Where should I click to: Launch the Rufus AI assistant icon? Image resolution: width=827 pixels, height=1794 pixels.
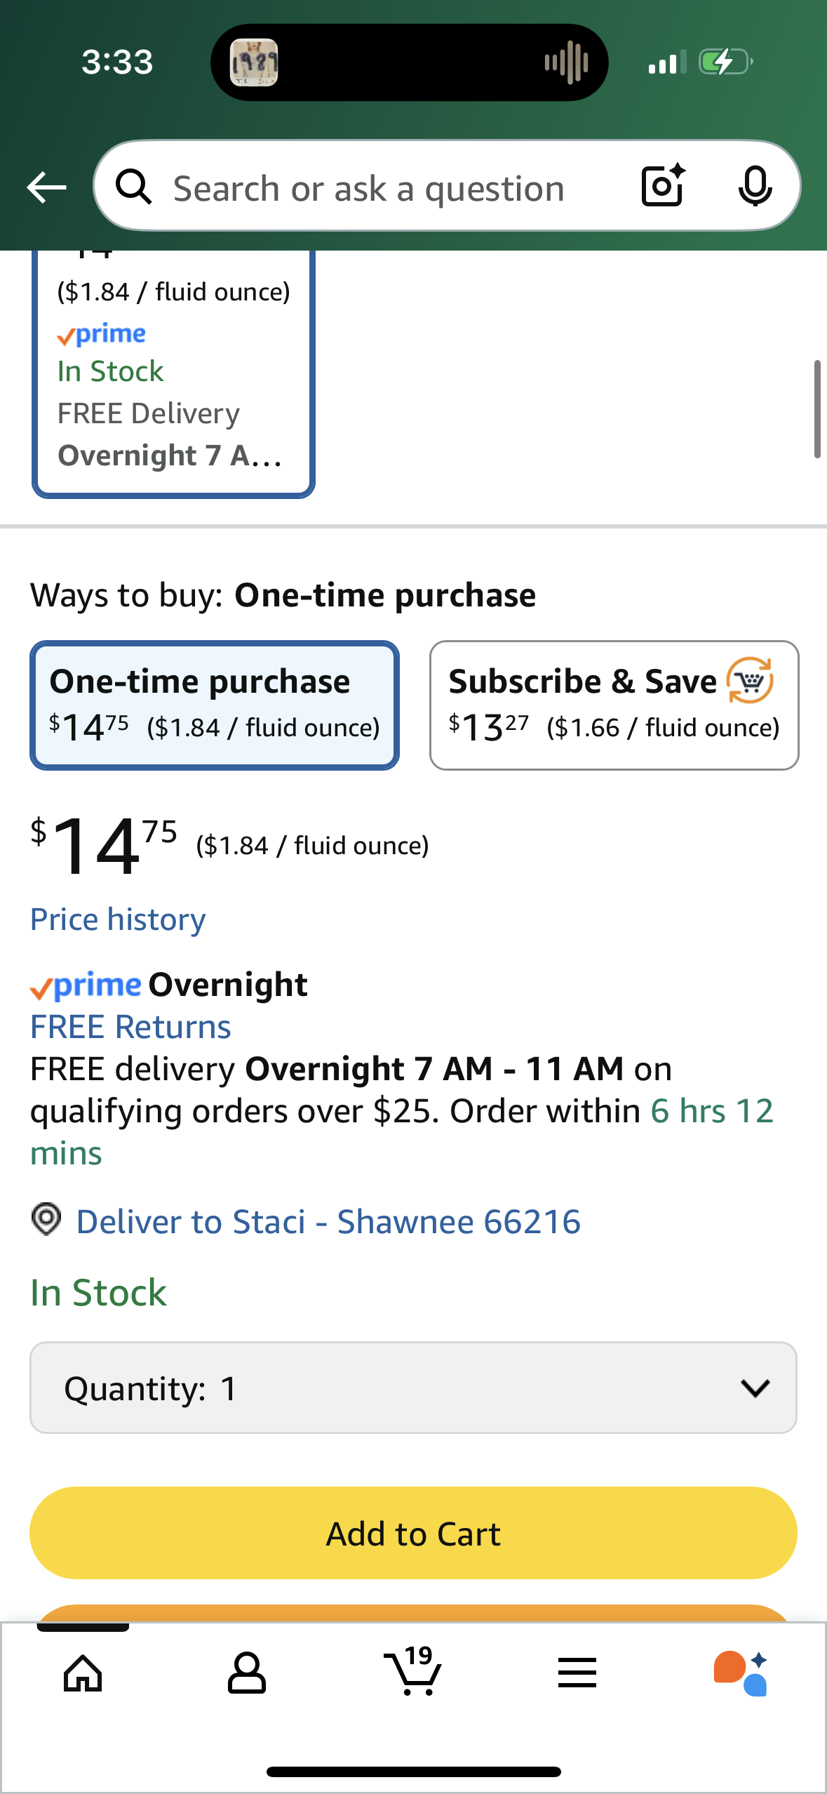[x=741, y=1673]
